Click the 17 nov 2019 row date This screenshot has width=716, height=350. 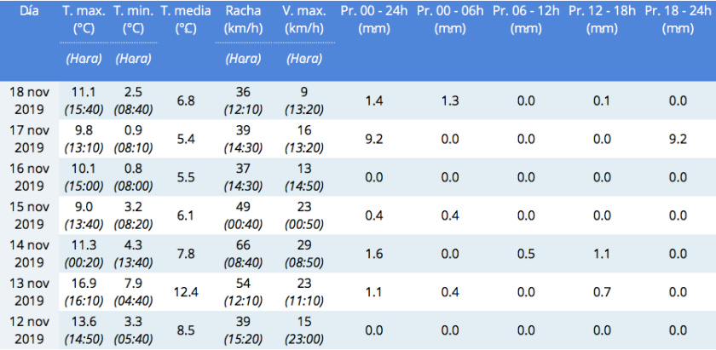click(29, 139)
